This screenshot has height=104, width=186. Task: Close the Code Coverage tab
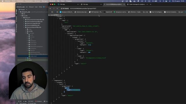point(147,4)
